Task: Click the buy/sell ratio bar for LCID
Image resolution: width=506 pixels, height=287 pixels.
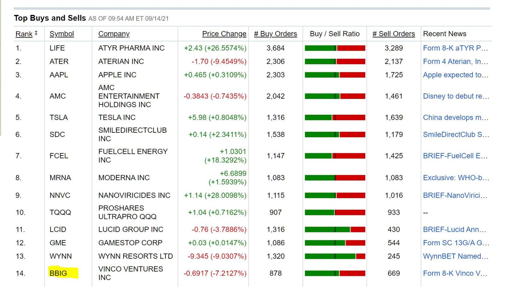Action: pos(335,229)
